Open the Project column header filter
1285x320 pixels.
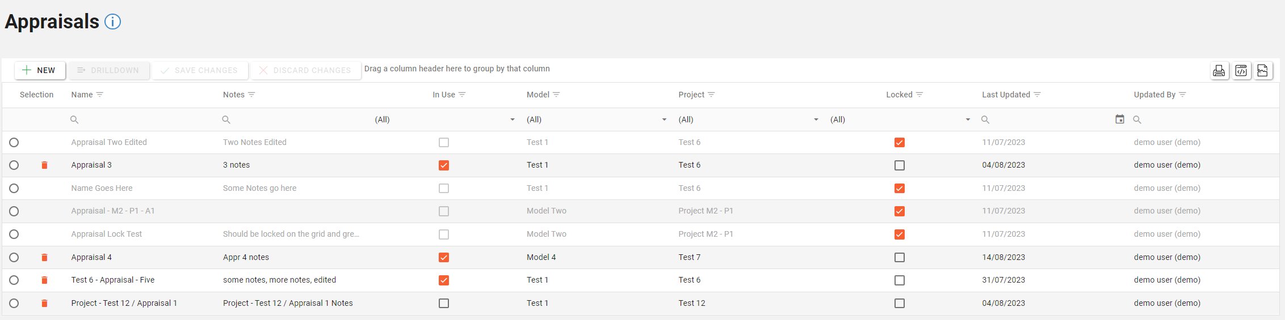(x=711, y=95)
